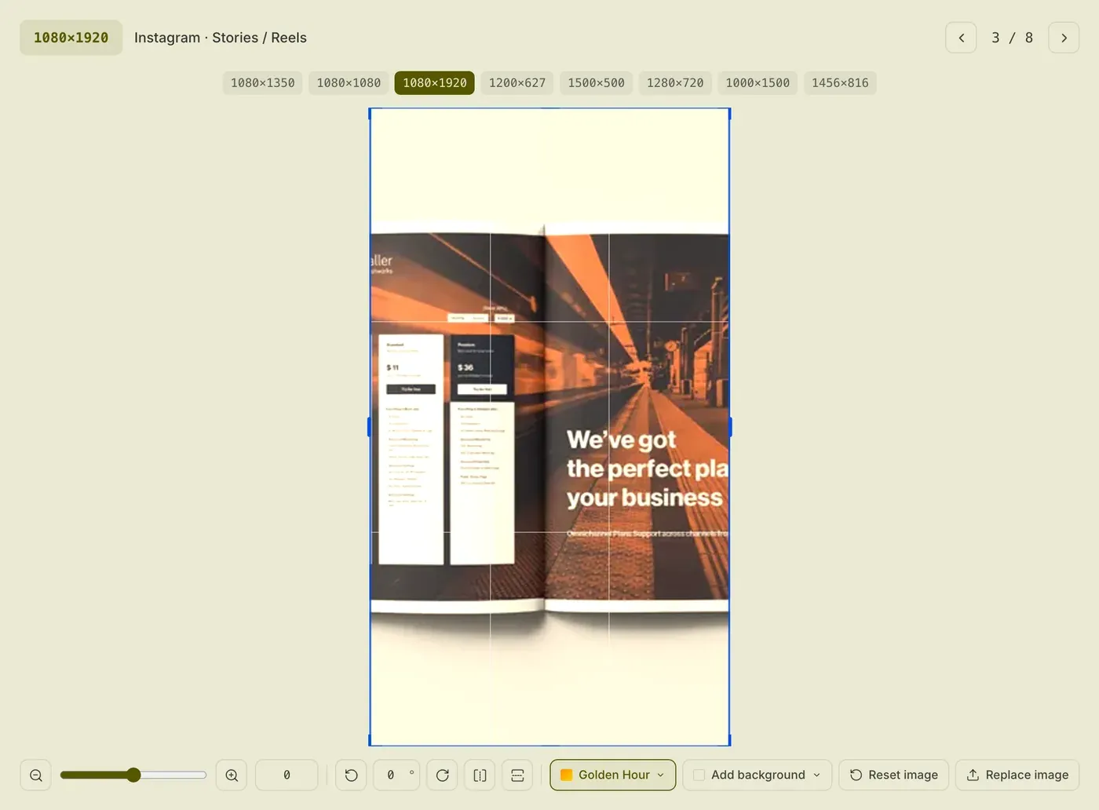
Task: Flip the image vertically
Action: (517, 775)
